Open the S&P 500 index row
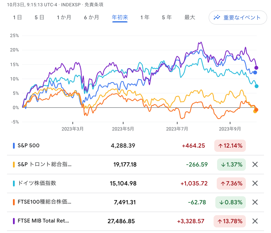Screen dimensions: 271x233 click(135, 146)
